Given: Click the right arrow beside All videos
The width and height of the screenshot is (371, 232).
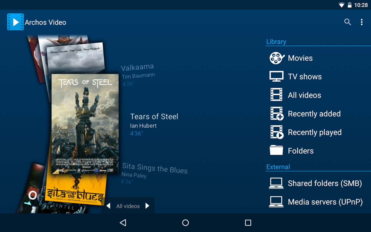Looking at the screenshot, I should (x=147, y=206).
